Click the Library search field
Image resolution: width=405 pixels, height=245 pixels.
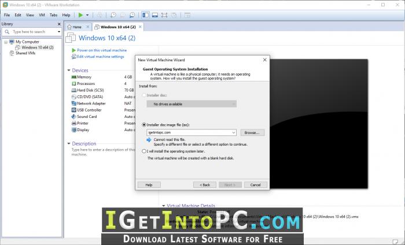click(x=31, y=32)
